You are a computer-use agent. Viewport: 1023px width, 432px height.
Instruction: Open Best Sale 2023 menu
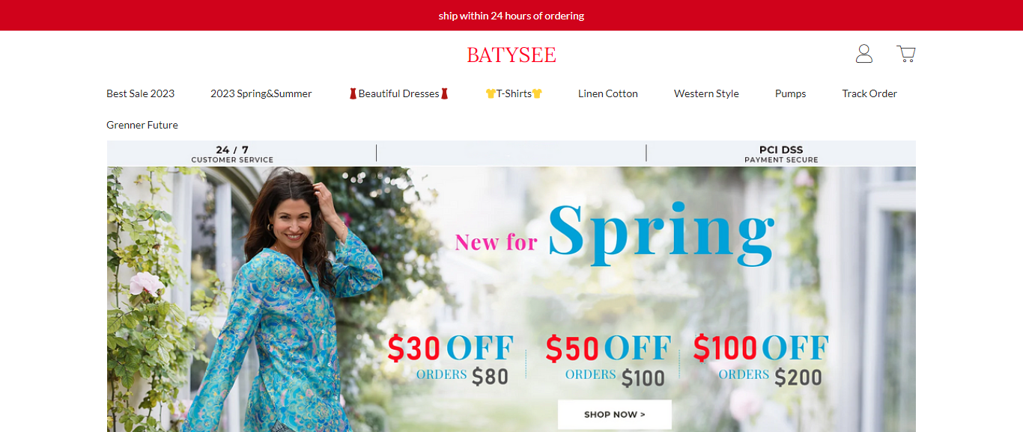pos(141,93)
